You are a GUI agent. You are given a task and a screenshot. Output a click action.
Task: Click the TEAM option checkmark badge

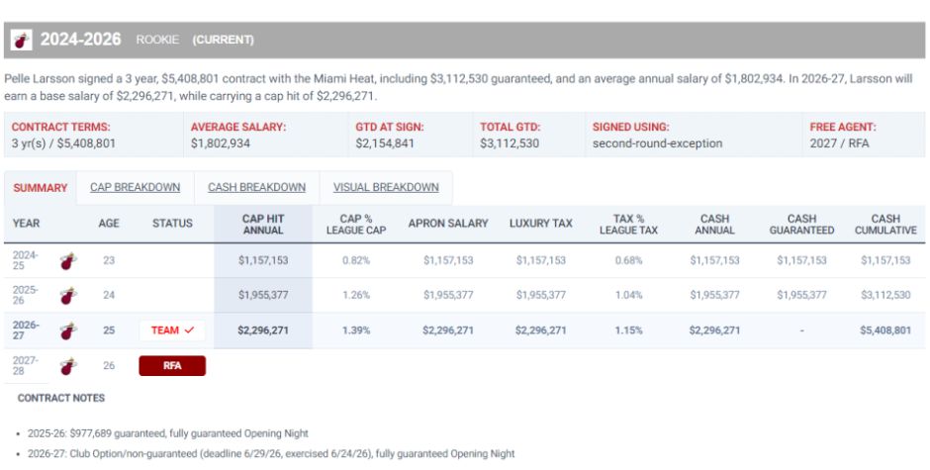coord(172,330)
